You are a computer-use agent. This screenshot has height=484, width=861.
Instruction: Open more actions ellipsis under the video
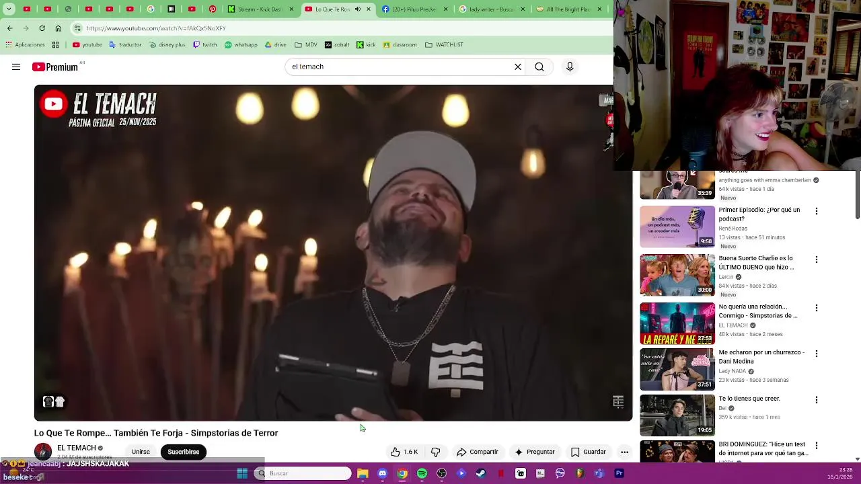pos(624,452)
